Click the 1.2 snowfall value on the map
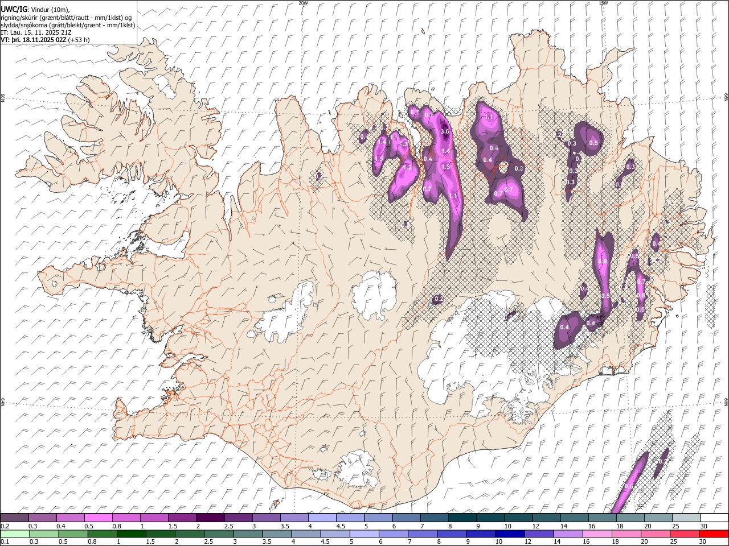 [407, 168]
